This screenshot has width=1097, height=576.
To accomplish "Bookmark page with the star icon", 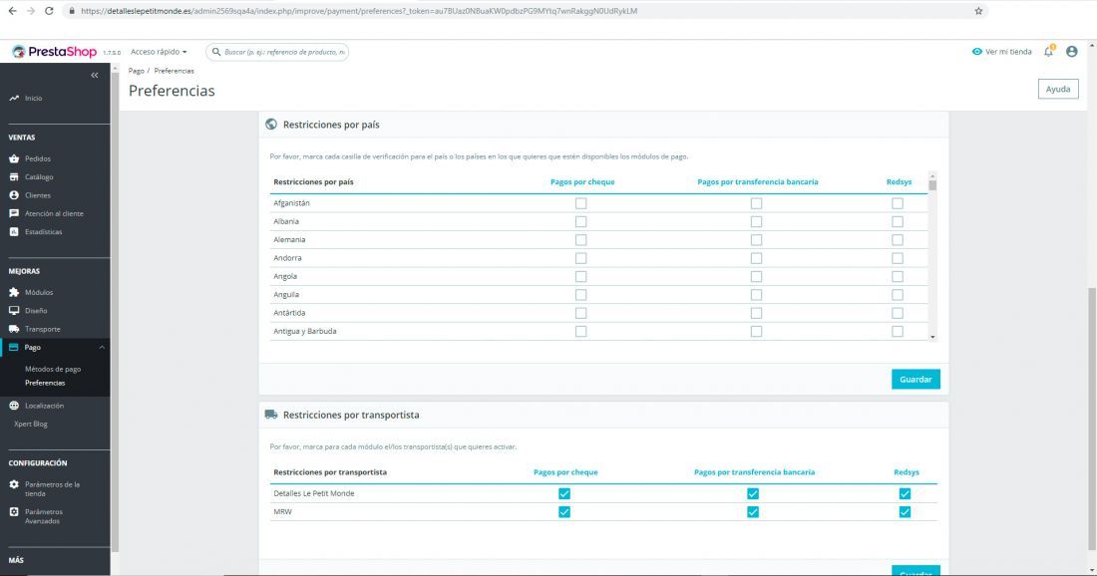I will [x=978, y=11].
